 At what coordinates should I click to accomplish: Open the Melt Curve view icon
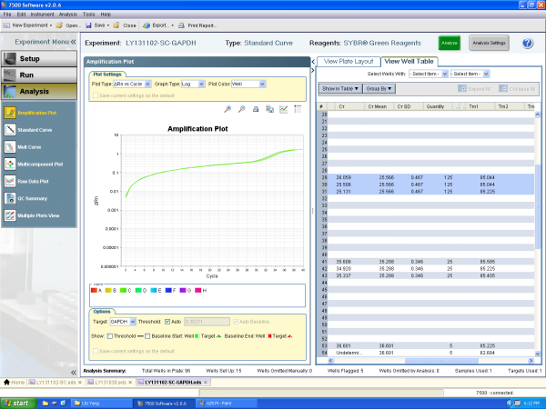pos(10,146)
